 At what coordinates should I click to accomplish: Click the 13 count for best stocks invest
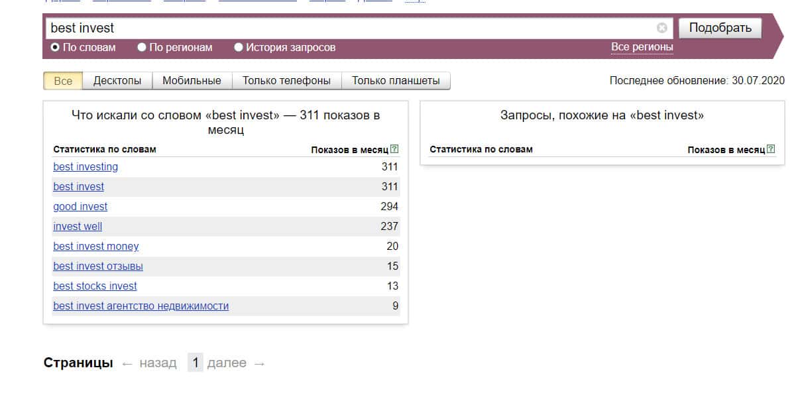392,286
